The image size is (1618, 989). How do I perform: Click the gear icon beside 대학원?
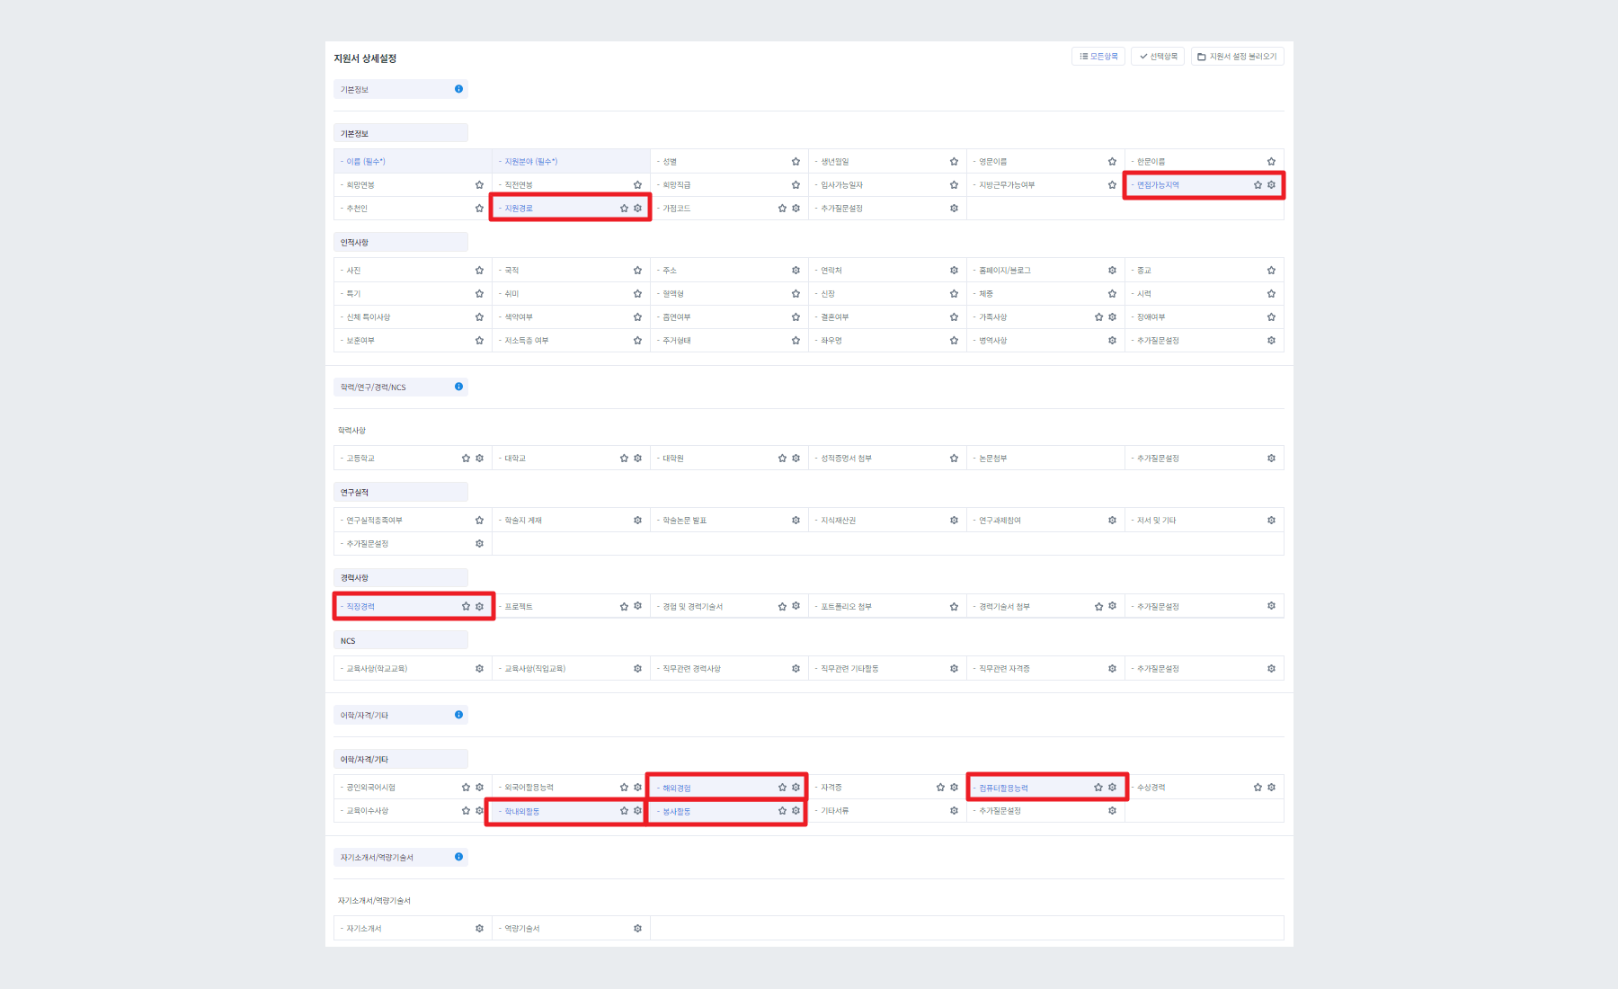pyautogui.click(x=796, y=459)
